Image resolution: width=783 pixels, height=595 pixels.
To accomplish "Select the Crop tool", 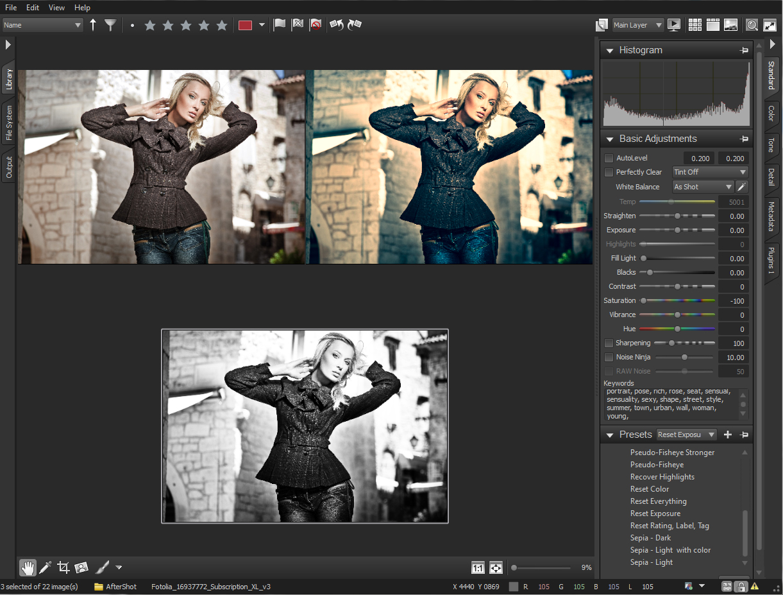I will [63, 567].
